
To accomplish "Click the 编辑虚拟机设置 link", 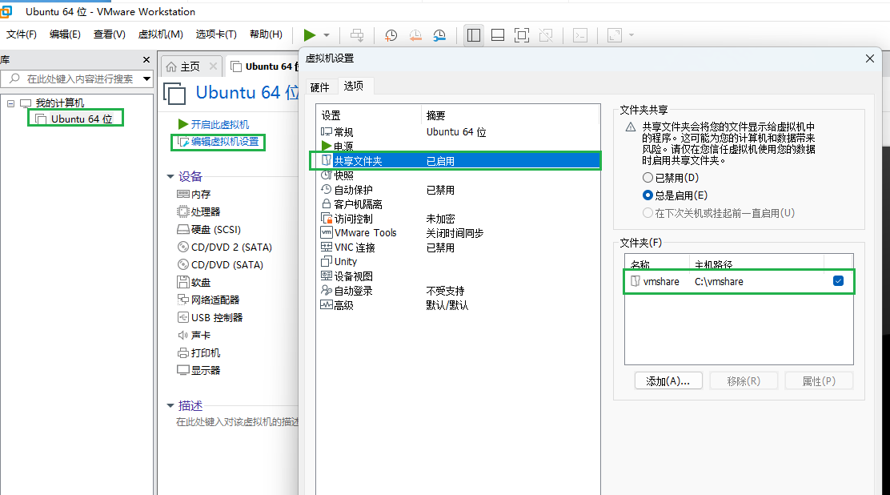I will [218, 142].
